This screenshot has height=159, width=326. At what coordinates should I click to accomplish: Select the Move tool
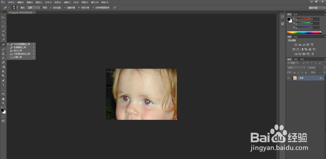pyautogui.click(x=3, y=18)
